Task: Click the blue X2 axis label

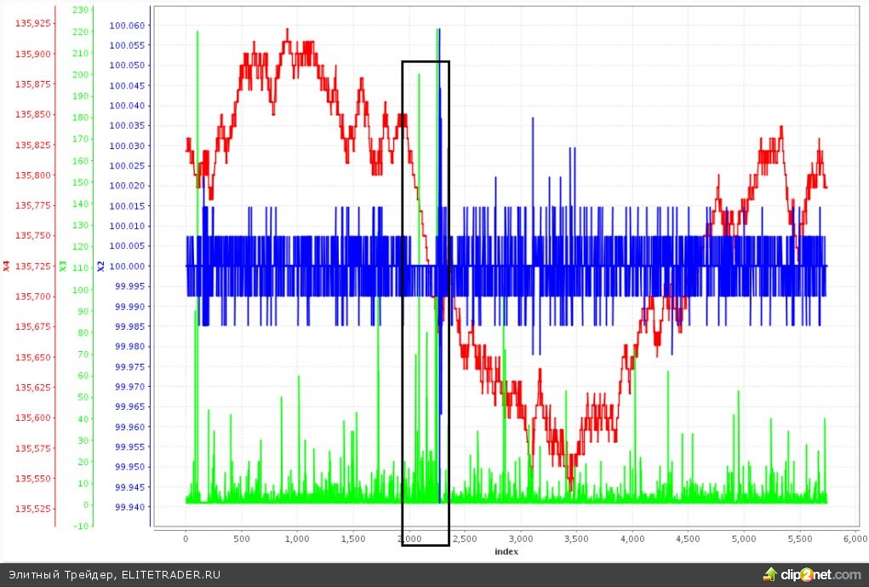Action: (100, 266)
